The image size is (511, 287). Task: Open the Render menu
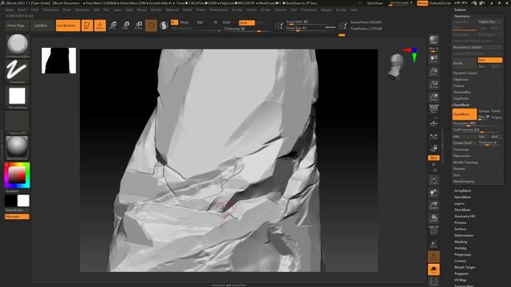point(236,10)
